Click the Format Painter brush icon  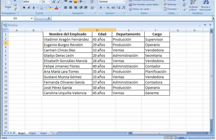tap(15, 9)
